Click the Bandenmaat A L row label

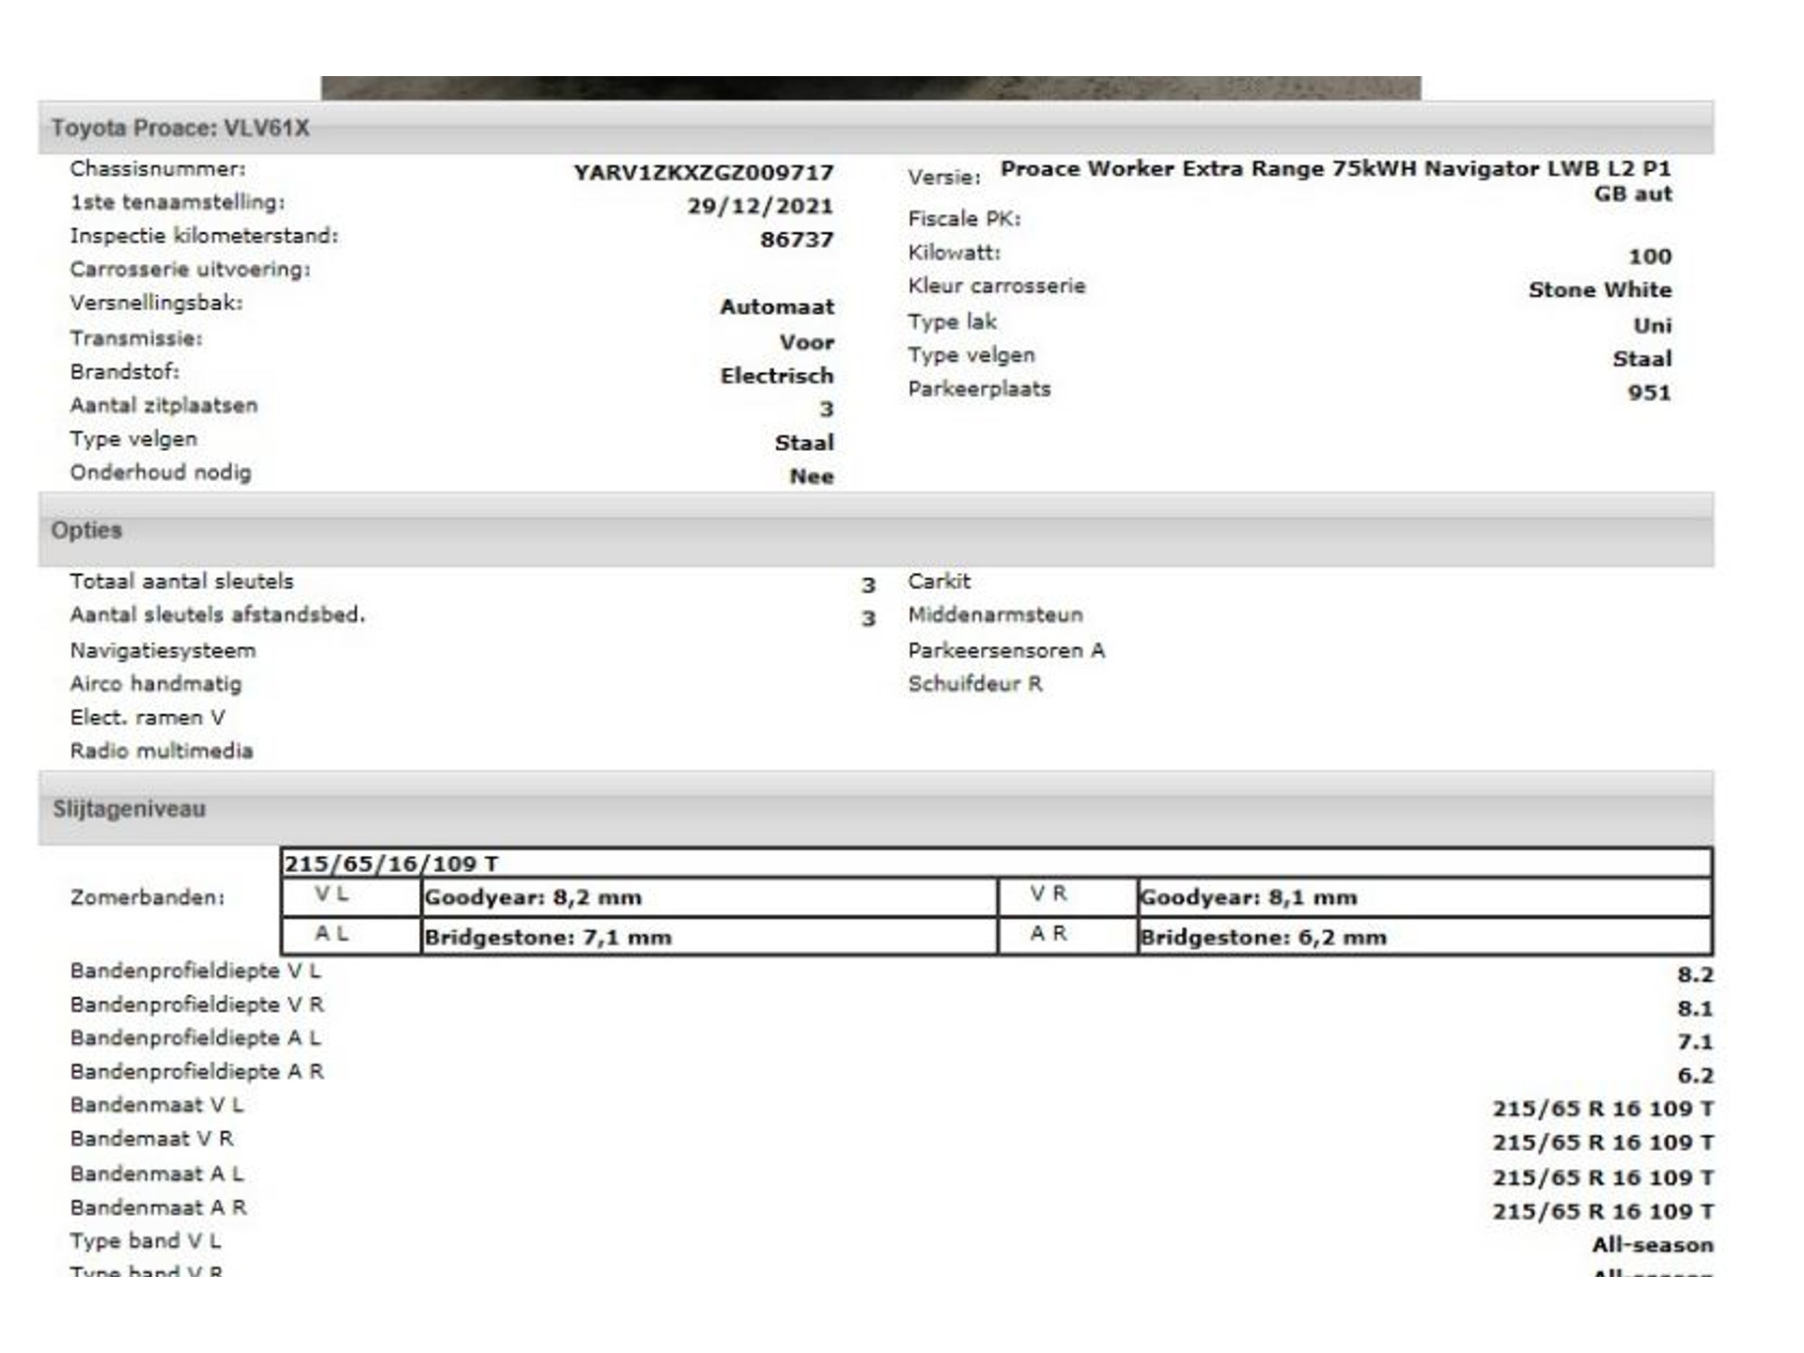(157, 1174)
